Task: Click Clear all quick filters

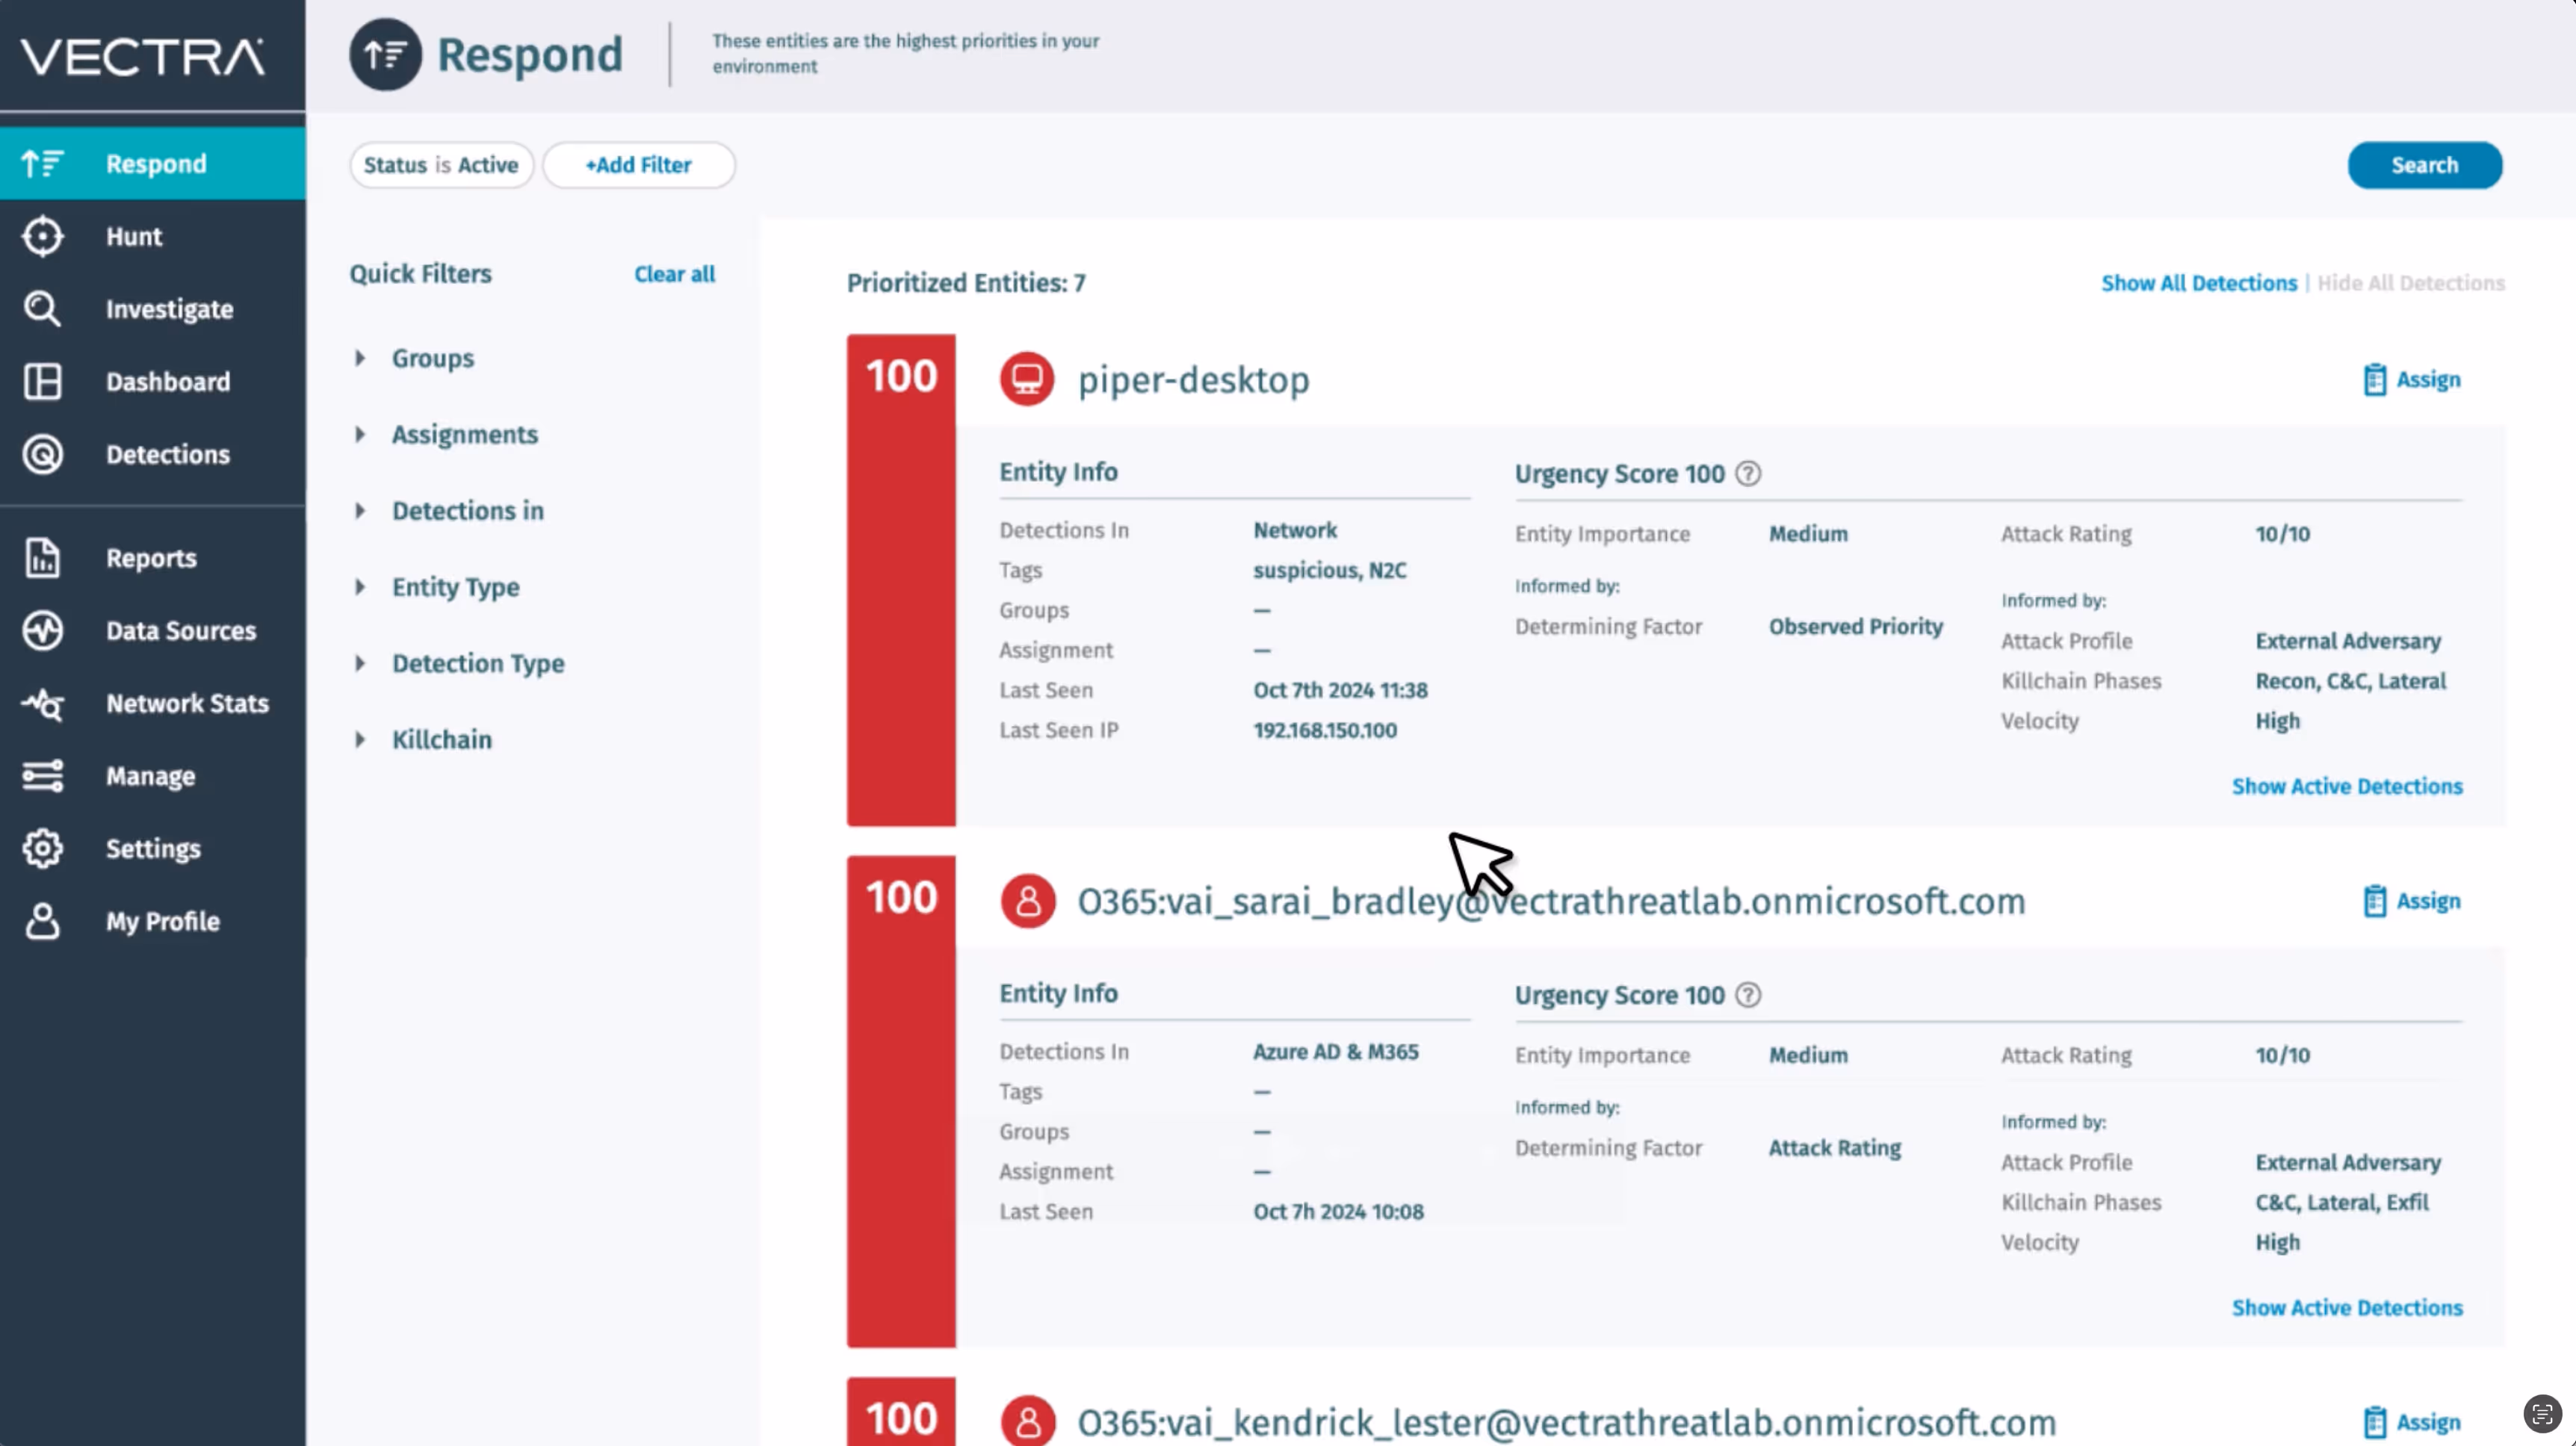Action: pos(674,274)
